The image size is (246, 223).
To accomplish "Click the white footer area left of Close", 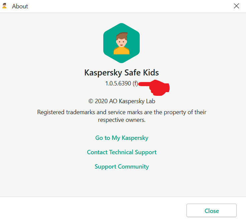I will (94, 210).
